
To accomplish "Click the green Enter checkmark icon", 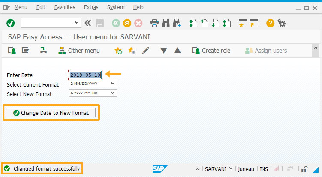I will [10, 23].
